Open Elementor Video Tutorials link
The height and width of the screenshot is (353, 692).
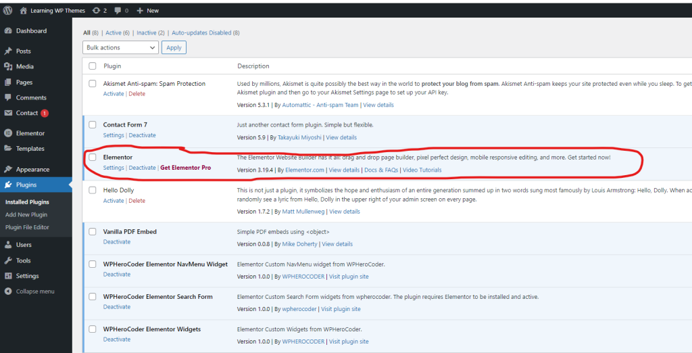pyautogui.click(x=422, y=170)
